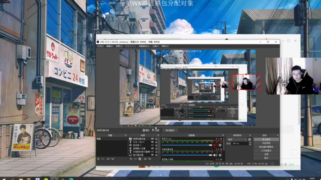Move source down with arrow icon
The width and height of the screenshot is (321, 180).
tap(150, 159)
